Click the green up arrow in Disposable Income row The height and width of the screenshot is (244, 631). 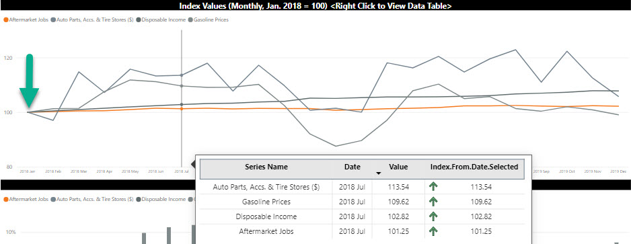click(x=433, y=216)
